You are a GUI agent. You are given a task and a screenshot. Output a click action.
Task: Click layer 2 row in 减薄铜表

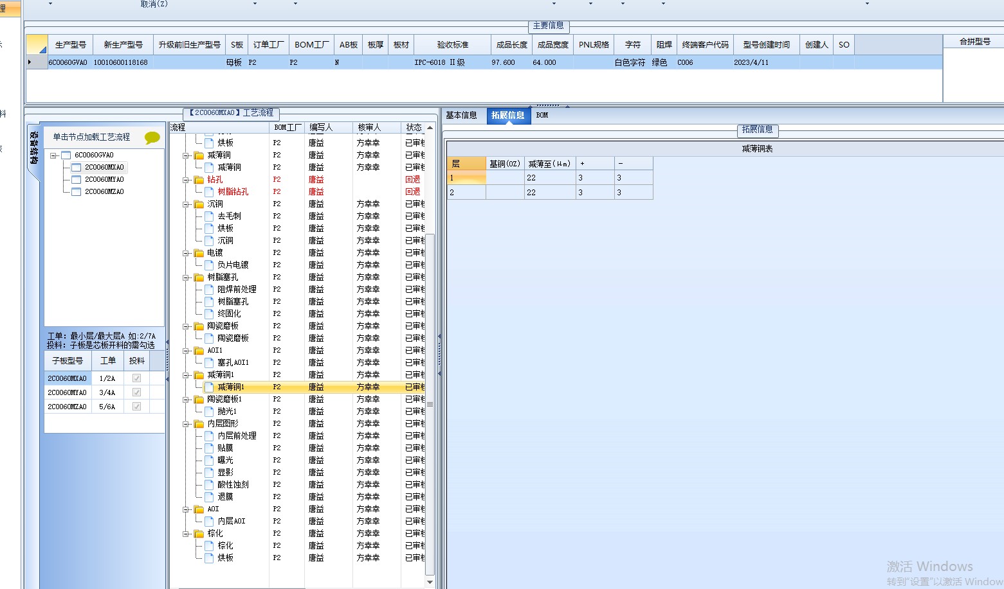click(550, 192)
